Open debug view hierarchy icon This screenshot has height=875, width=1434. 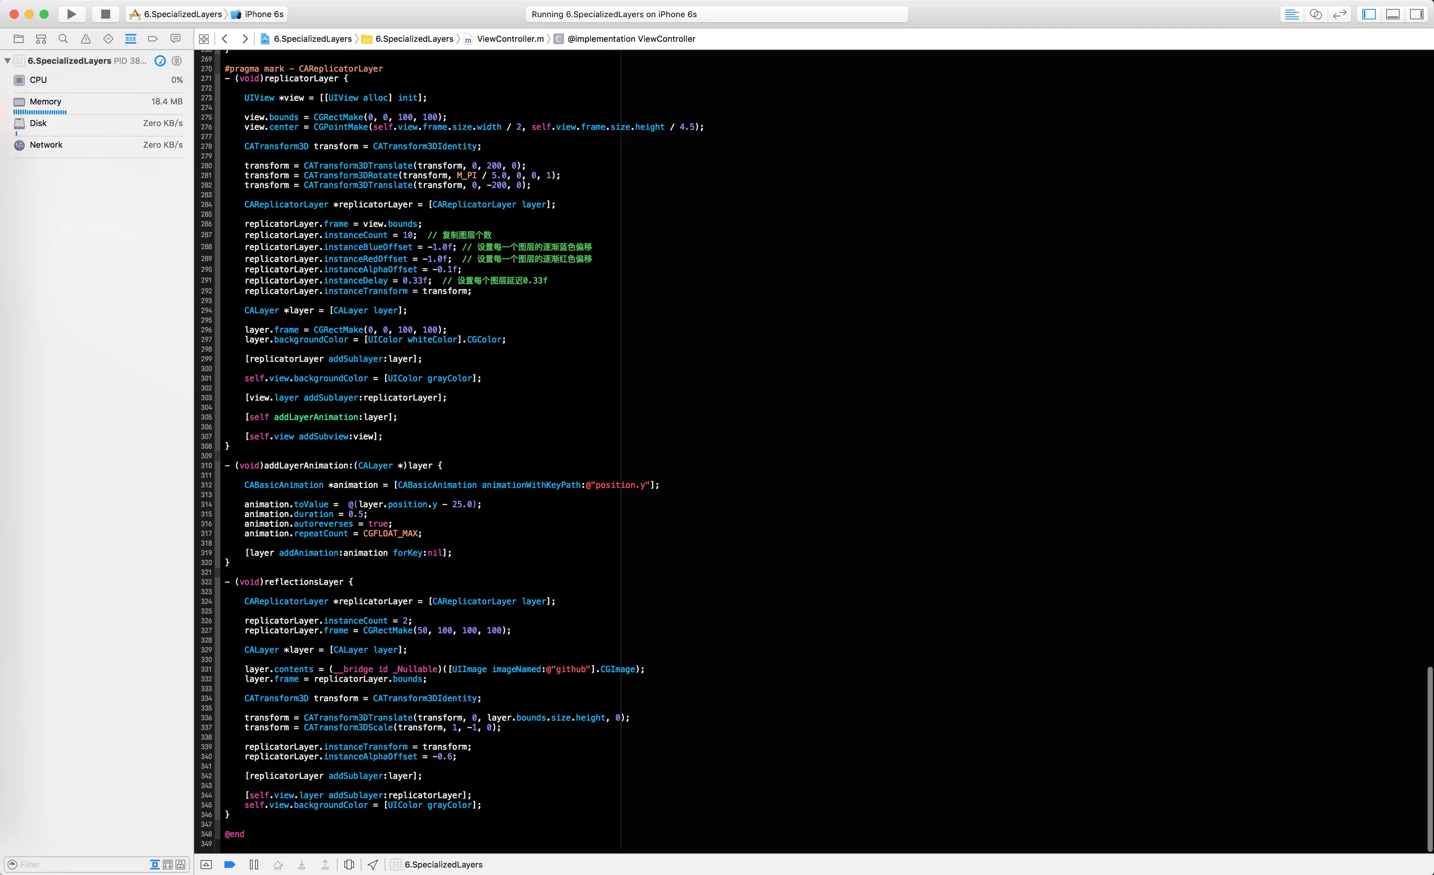349,865
